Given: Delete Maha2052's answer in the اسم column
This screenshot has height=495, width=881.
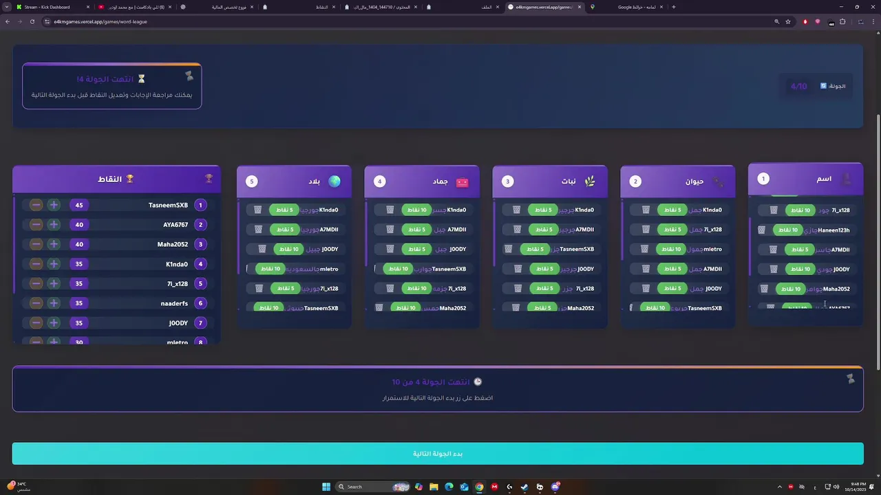Looking at the screenshot, I should pyautogui.click(x=764, y=289).
